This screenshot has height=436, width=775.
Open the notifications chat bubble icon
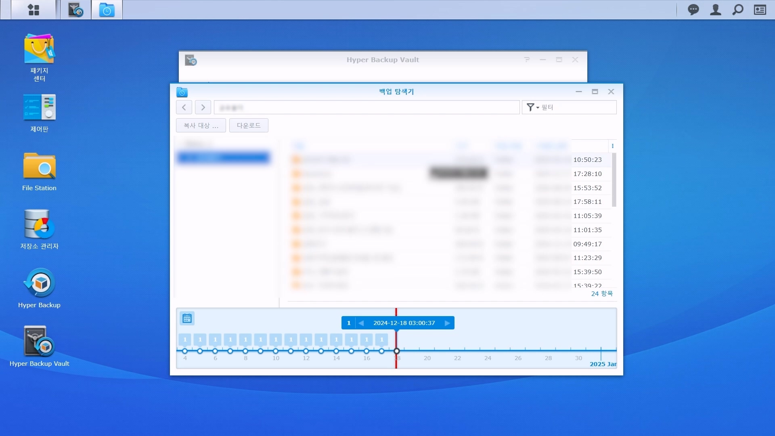click(x=693, y=10)
